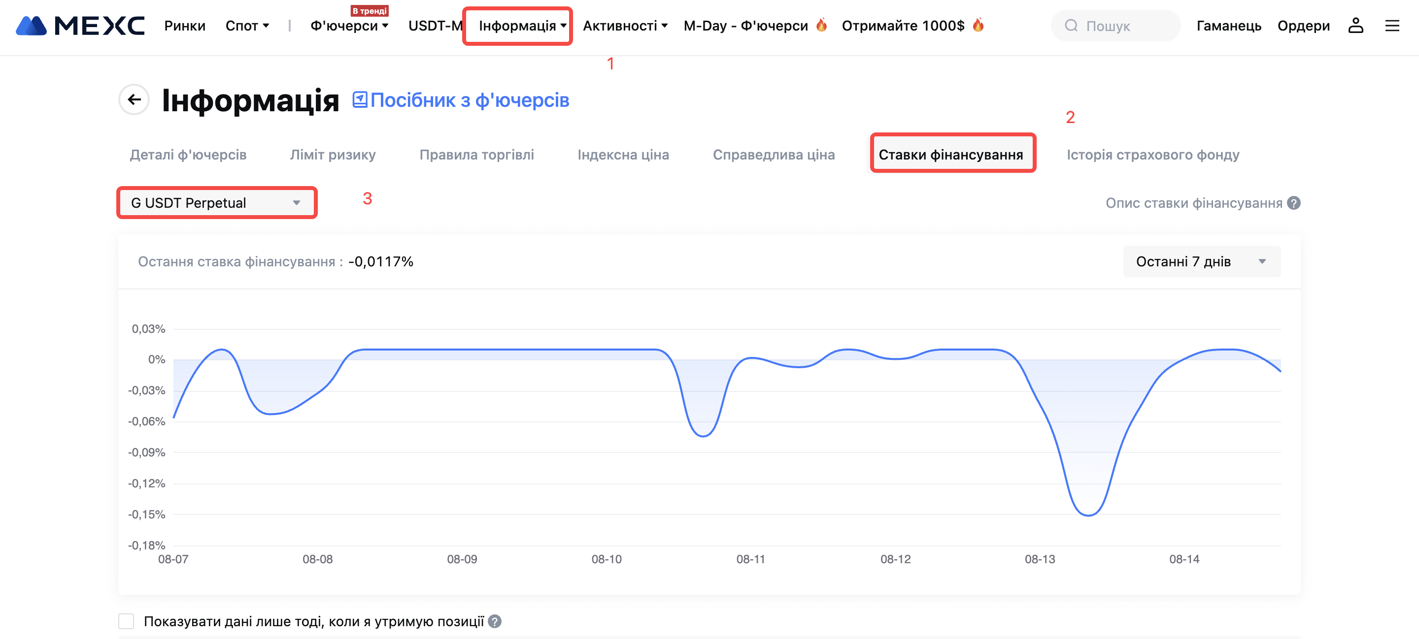Switch to the Ліміт ризику tab
Screen dimensions: 1419x639
pyautogui.click(x=333, y=155)
